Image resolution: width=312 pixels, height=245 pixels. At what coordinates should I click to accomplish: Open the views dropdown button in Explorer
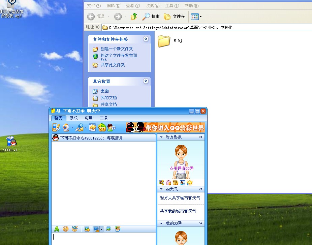196,17
